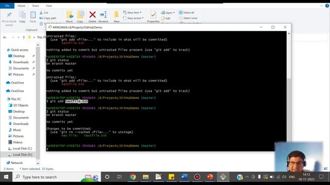Click the volume speaker tray icon
The image size is (330, 185).
pos(284,177)
